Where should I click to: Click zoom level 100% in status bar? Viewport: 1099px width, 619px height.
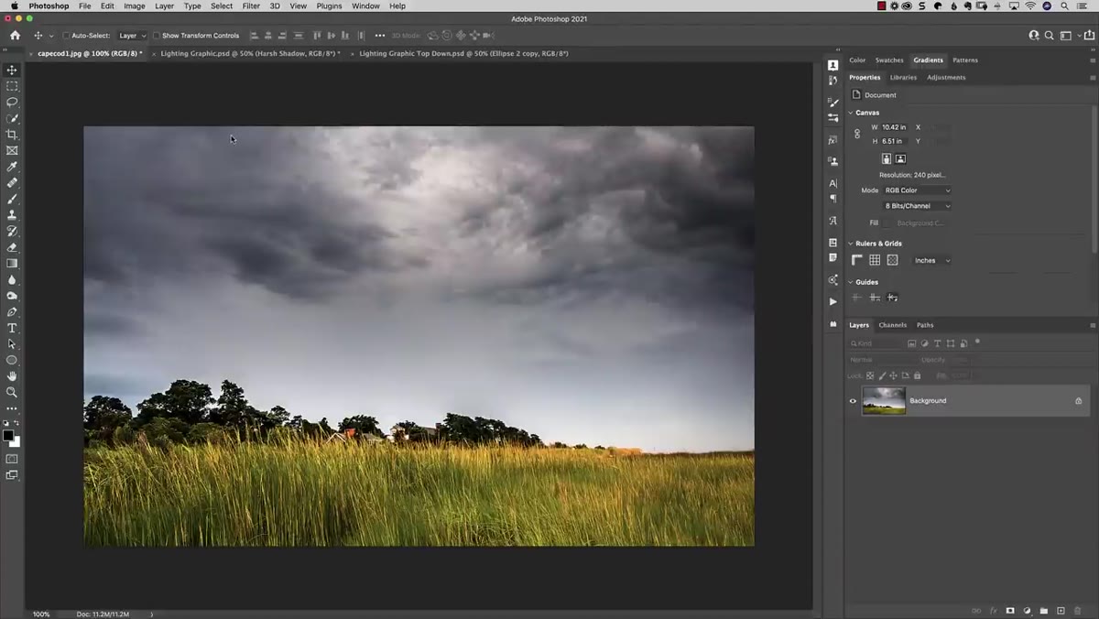click(41, 614)
